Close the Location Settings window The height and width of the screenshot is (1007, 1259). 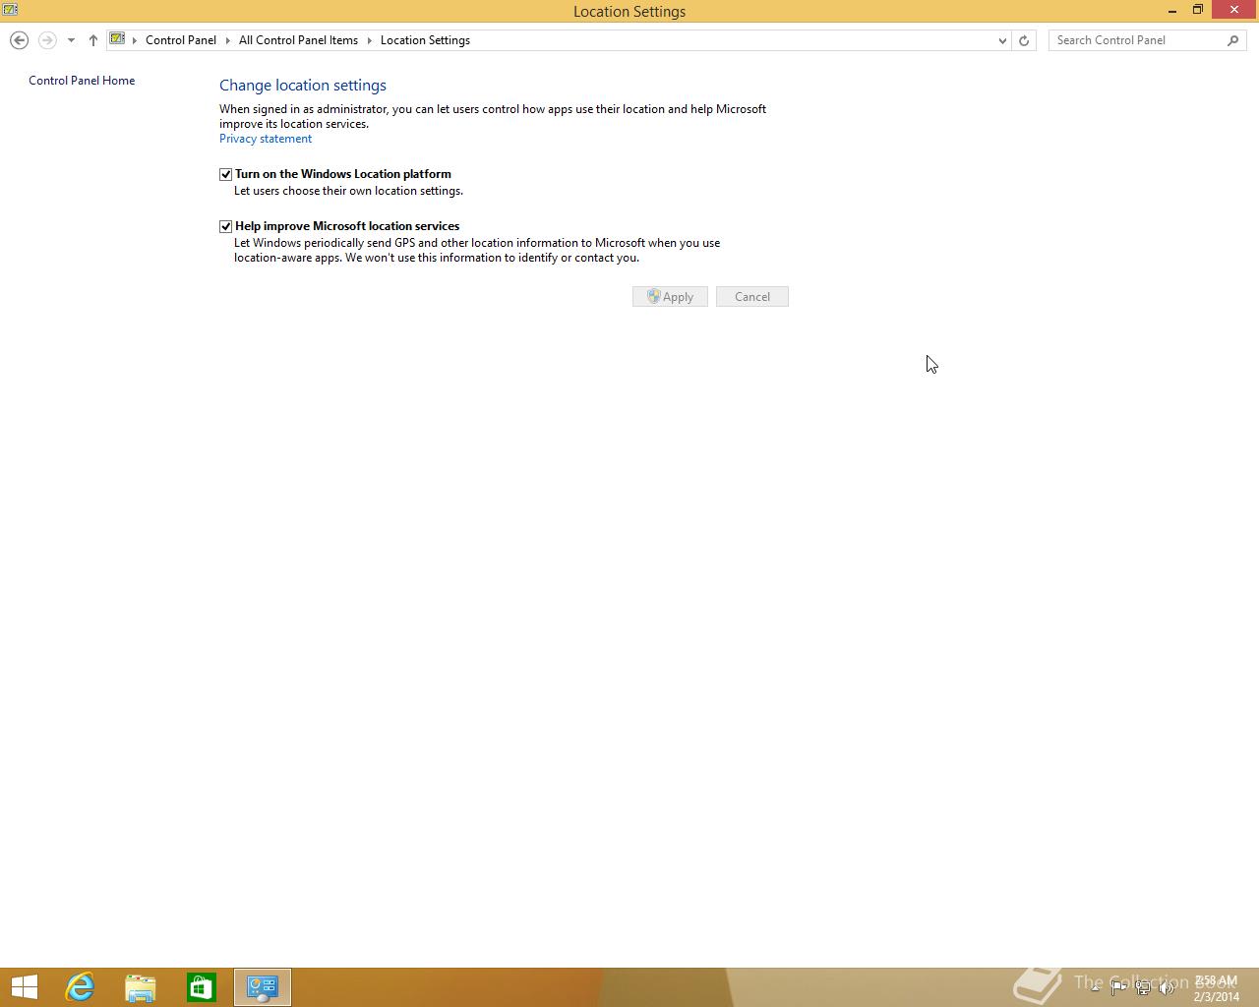click(x=1234, y=10)
